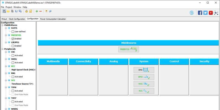Click the Generate Report scroll icon
The height and width of the screenshot is (110, 220).
[x=31, y=11]
